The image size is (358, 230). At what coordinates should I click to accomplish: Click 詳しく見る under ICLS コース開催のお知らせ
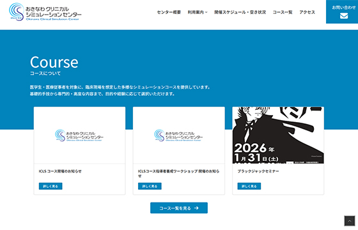coord(51,186)
